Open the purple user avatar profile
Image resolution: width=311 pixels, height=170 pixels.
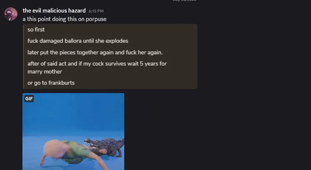pos(11,14)
